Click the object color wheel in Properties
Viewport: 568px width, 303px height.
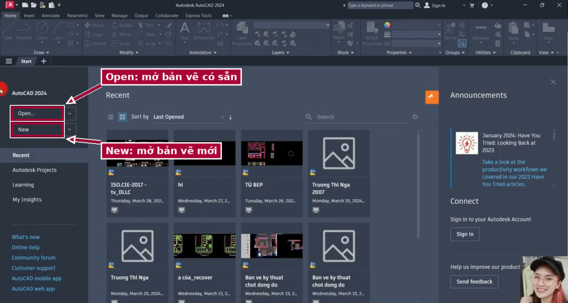coord(387,25)
